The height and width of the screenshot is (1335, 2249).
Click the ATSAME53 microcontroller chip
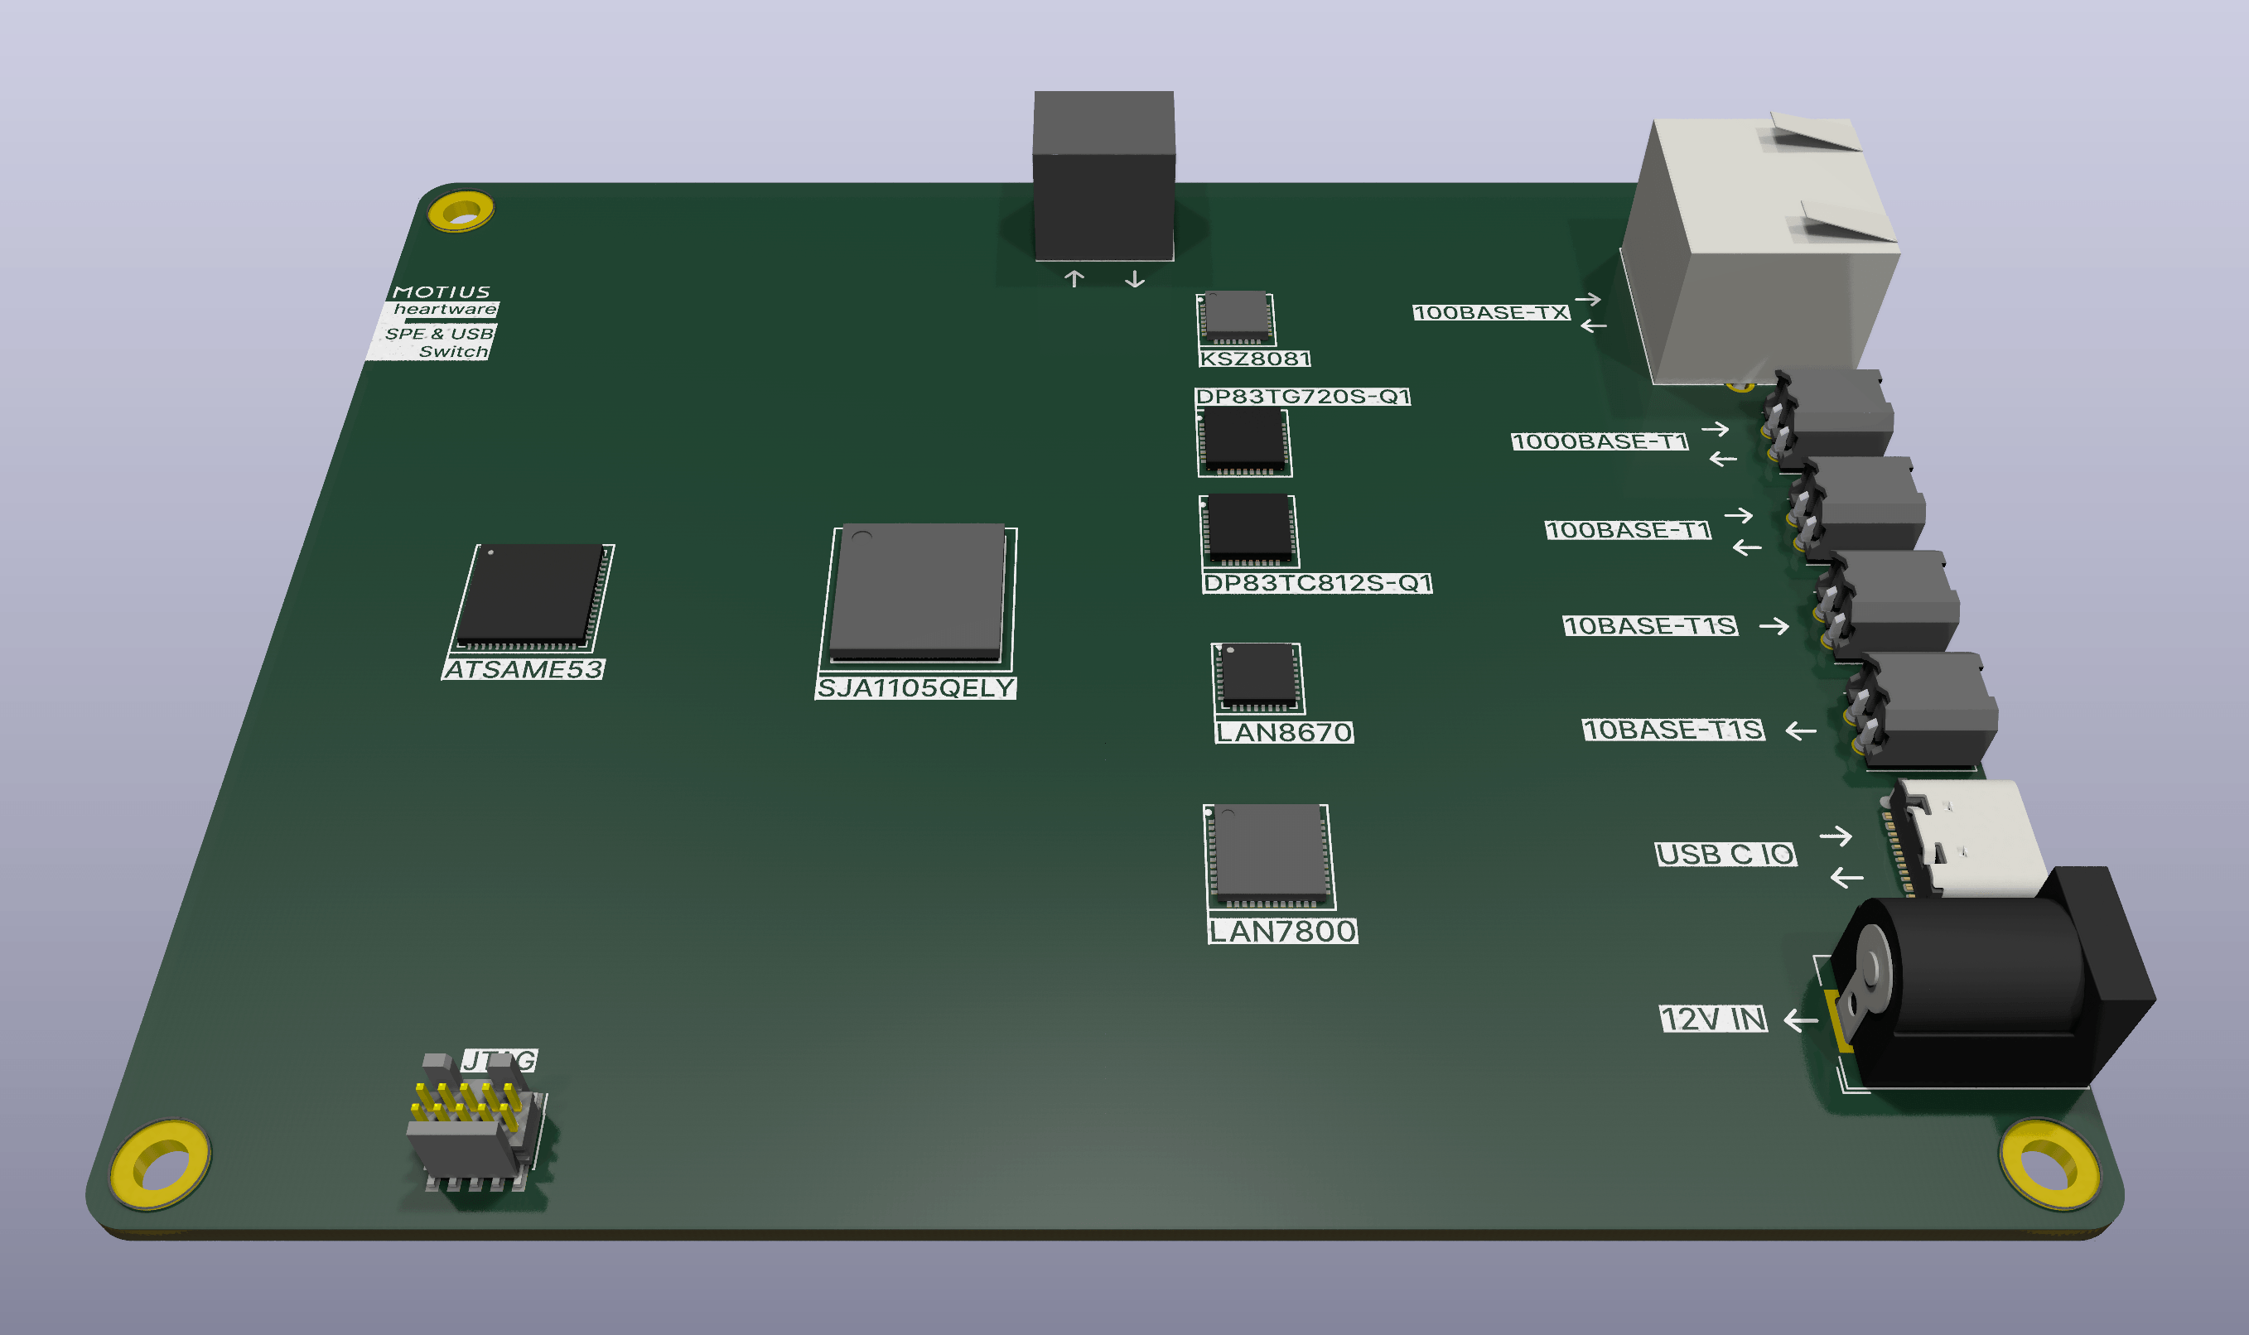tap(531, 593)
